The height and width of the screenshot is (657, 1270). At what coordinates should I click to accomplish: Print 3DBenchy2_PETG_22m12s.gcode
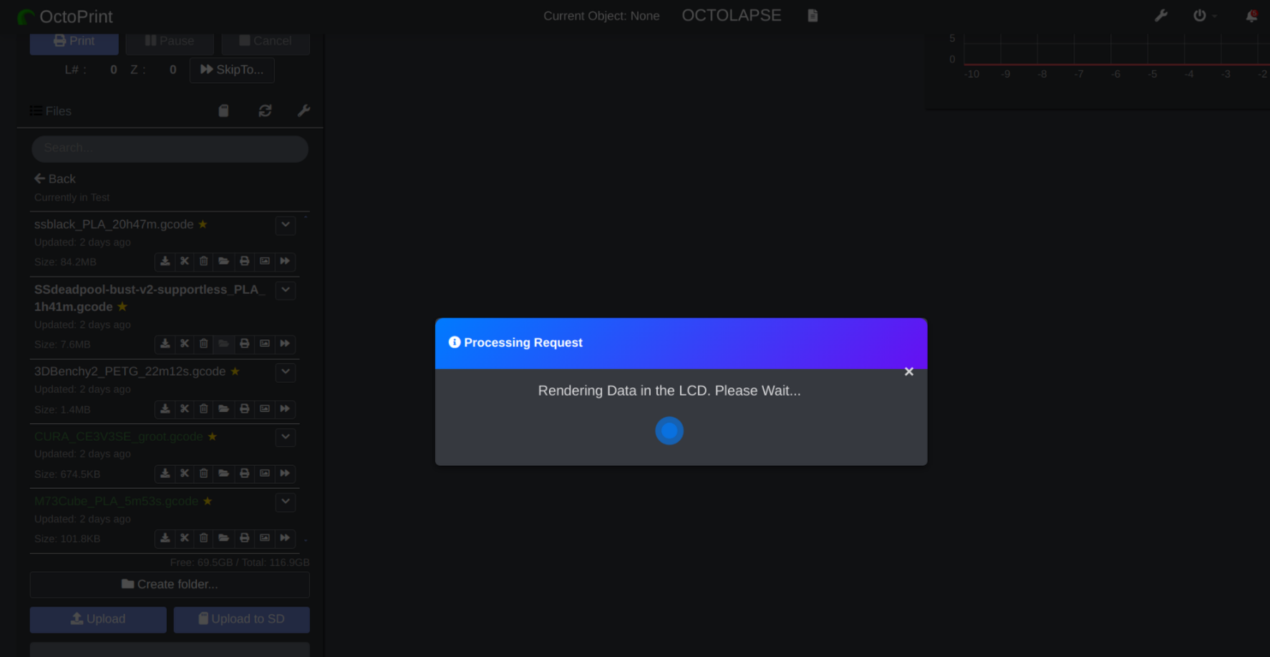pos(245,409)
